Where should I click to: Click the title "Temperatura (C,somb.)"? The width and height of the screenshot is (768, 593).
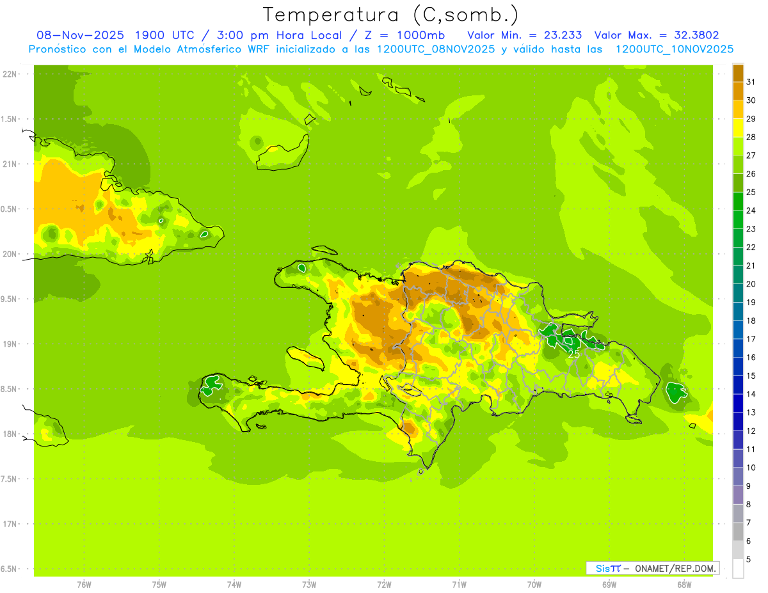click(x=390, y=15)
